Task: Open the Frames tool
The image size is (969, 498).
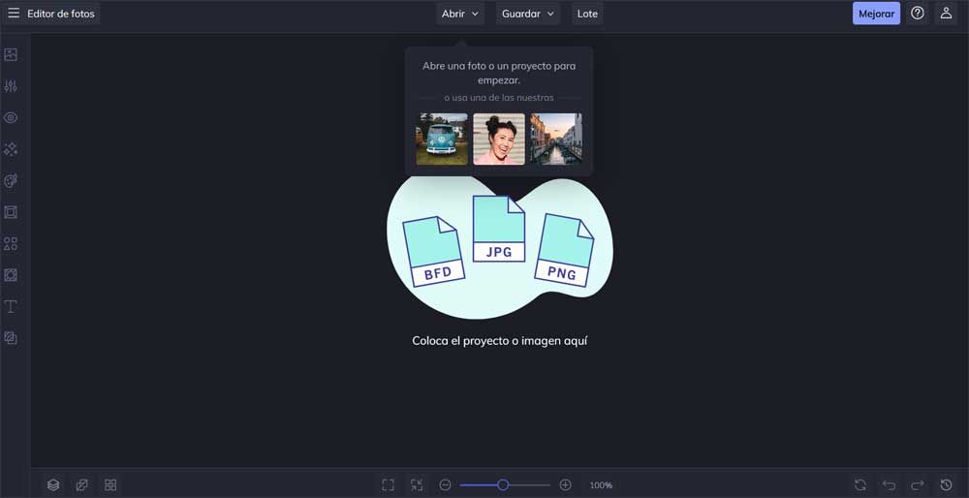Action: click(11, 212)
